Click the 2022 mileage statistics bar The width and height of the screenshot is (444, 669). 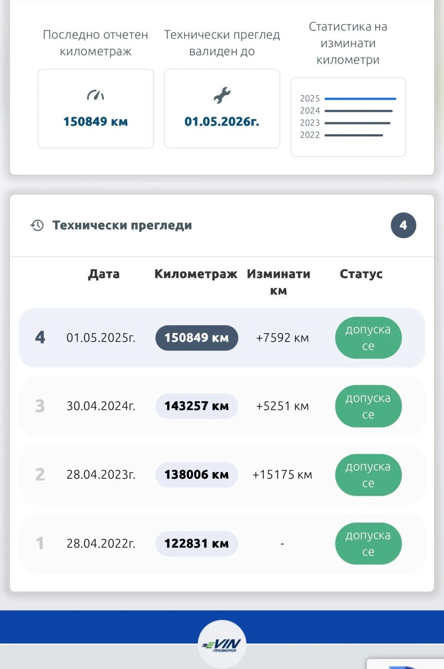pyautogui.click(x=353, y=135)
